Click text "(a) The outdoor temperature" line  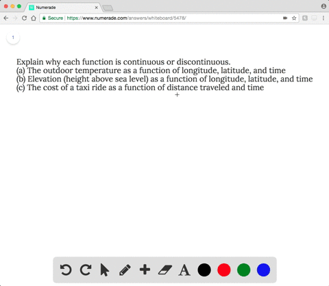point(151,70)
